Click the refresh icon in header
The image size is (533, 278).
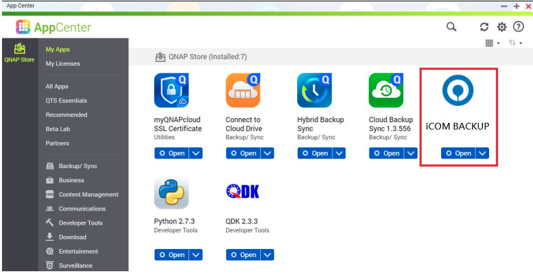click(x=484, y=27)
